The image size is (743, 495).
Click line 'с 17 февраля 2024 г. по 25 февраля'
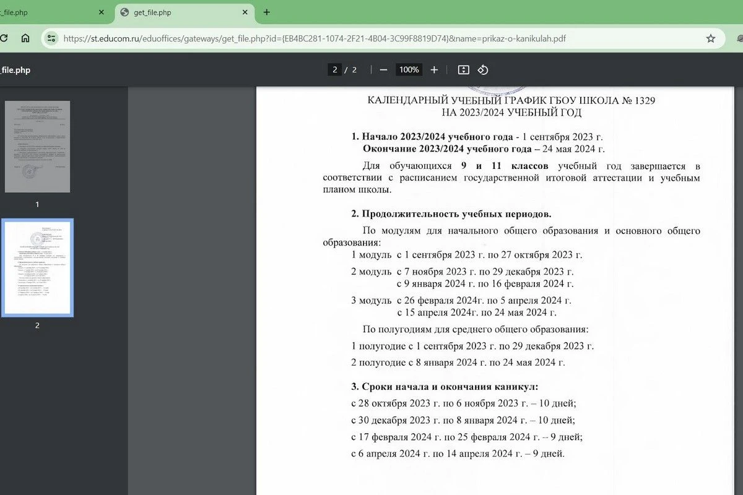(x=467, y=437)
